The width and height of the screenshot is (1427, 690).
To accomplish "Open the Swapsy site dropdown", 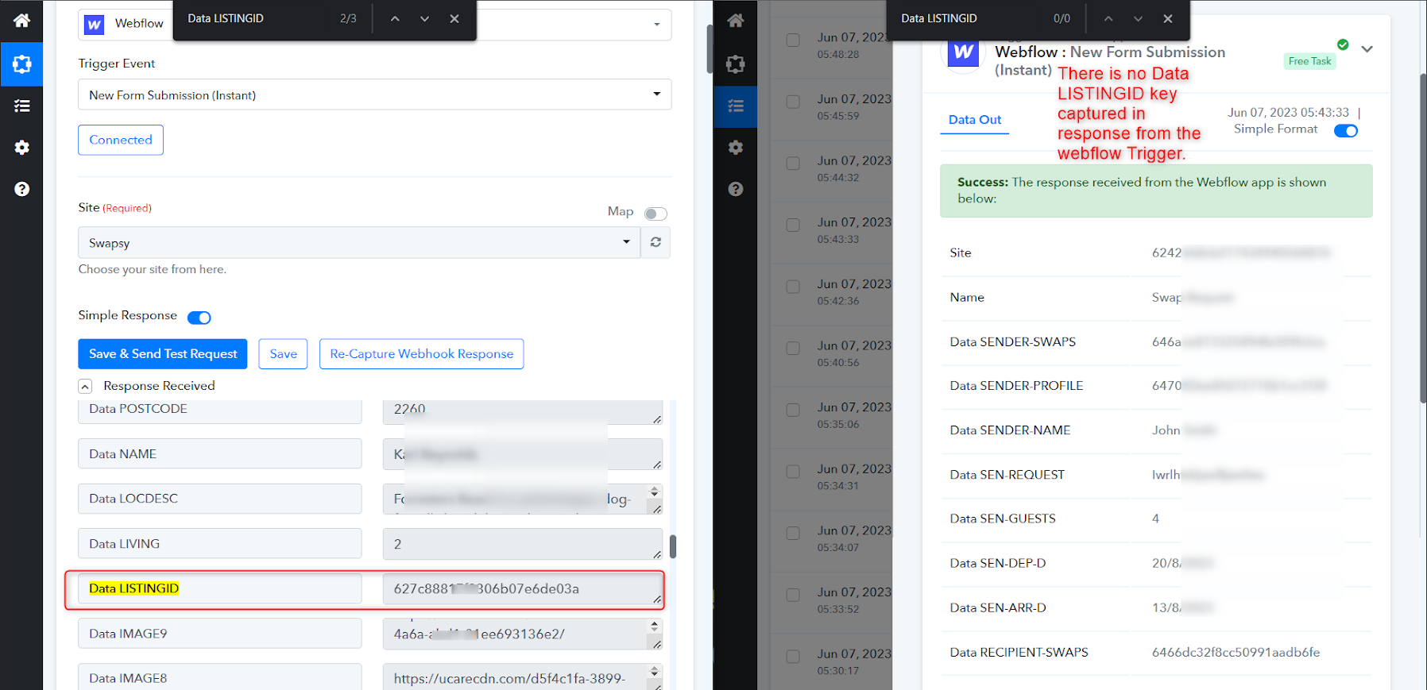I will tap(359, 242).
